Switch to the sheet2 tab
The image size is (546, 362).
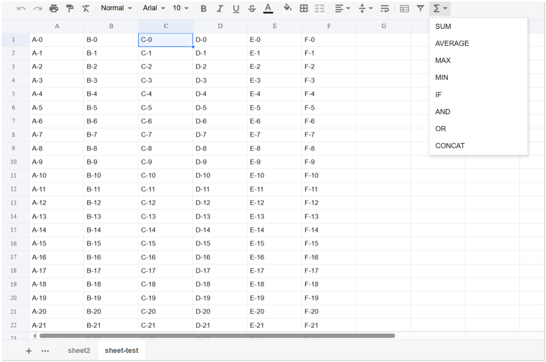coord(79,350)
